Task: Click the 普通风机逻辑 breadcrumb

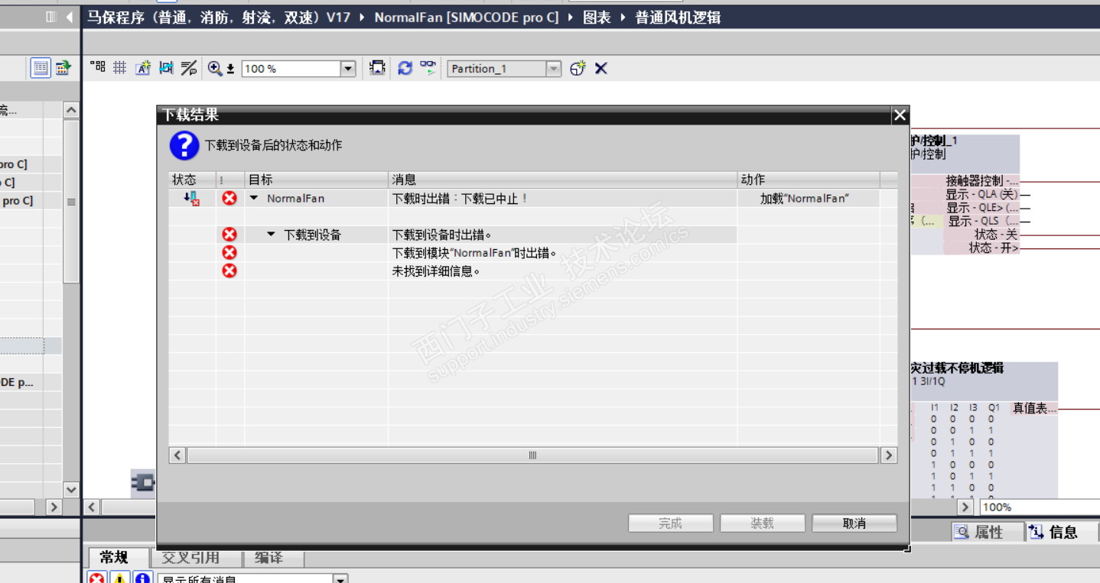Action: (678, 17)
